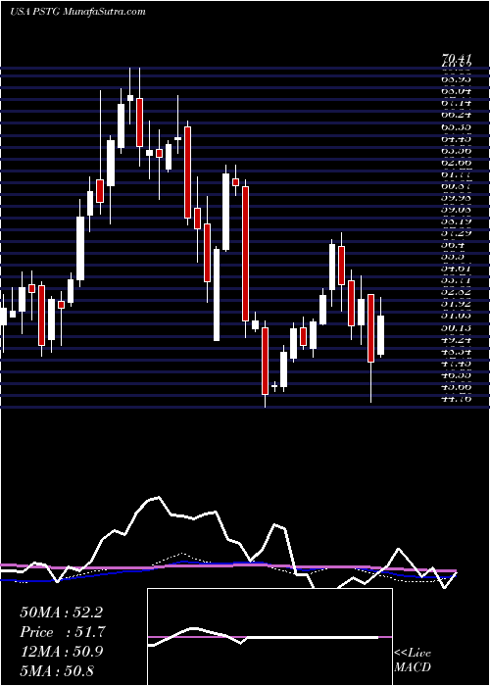Image resolution: width=490 pixels, height=686 pixels.
Task: Click the 'USA PSTG MunafaSutra.com' chart title
Action: (x=77, y=12)
